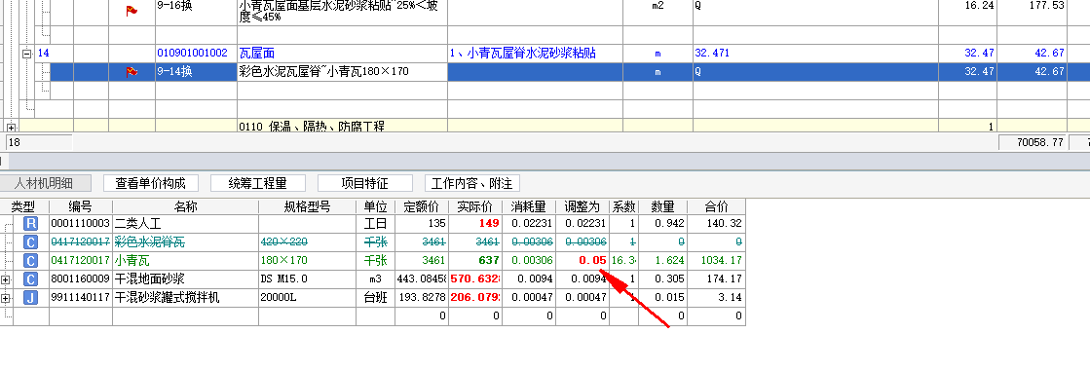Select the 瓦屋面 item name cell

coord(342,53)
